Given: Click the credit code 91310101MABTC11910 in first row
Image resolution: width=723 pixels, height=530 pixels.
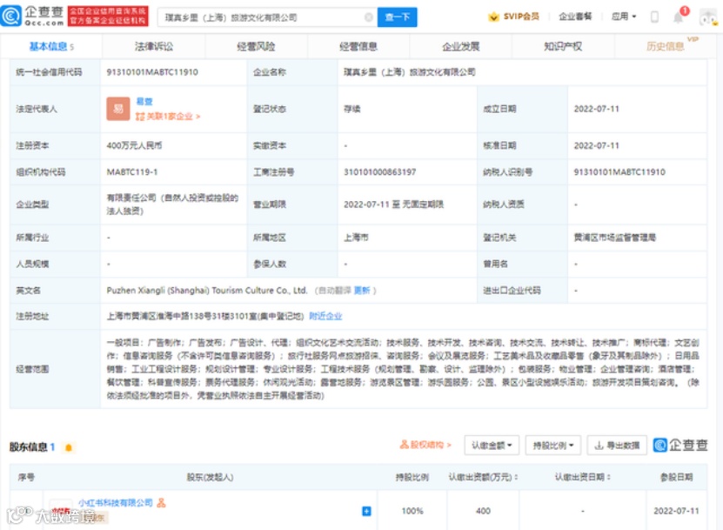Looking at the screenshot, I should point(152,72).
